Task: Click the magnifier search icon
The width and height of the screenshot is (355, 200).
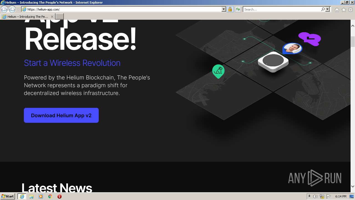Action: pos(323,9)
